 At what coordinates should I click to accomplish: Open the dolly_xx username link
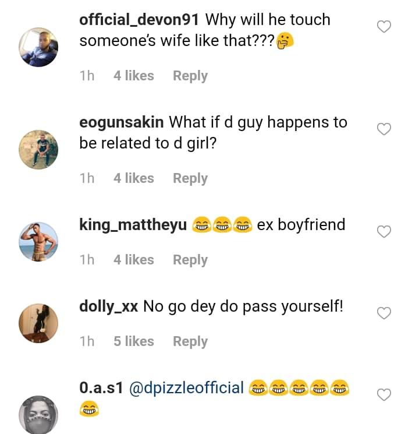(x=108, y=306)
